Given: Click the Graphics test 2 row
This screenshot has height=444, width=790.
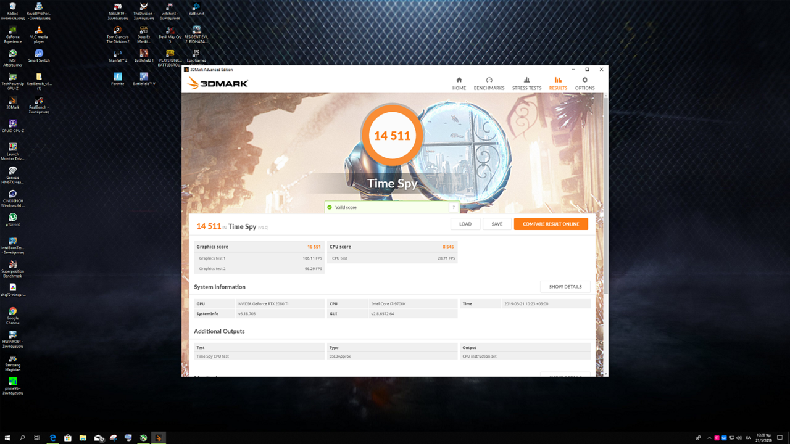Looking at the screenshot, I should point(259,269).
